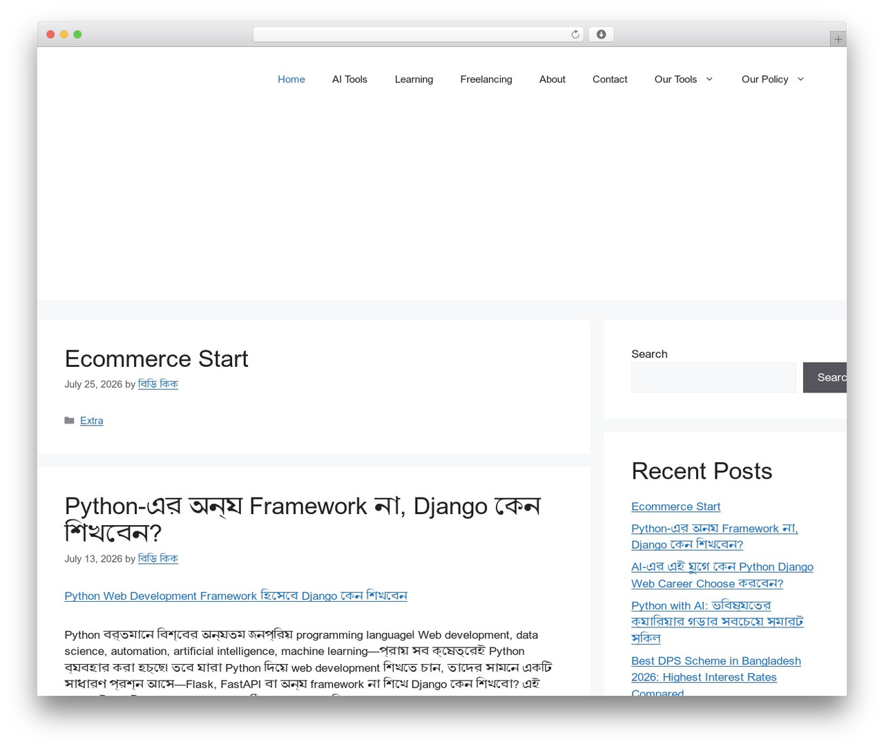
Task: Open a new tab with the plus button
Action: pos(838,39)
